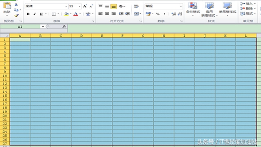This screenshot has height=147, width=261.
Task: Select column L header
Action: pos(246,36)
